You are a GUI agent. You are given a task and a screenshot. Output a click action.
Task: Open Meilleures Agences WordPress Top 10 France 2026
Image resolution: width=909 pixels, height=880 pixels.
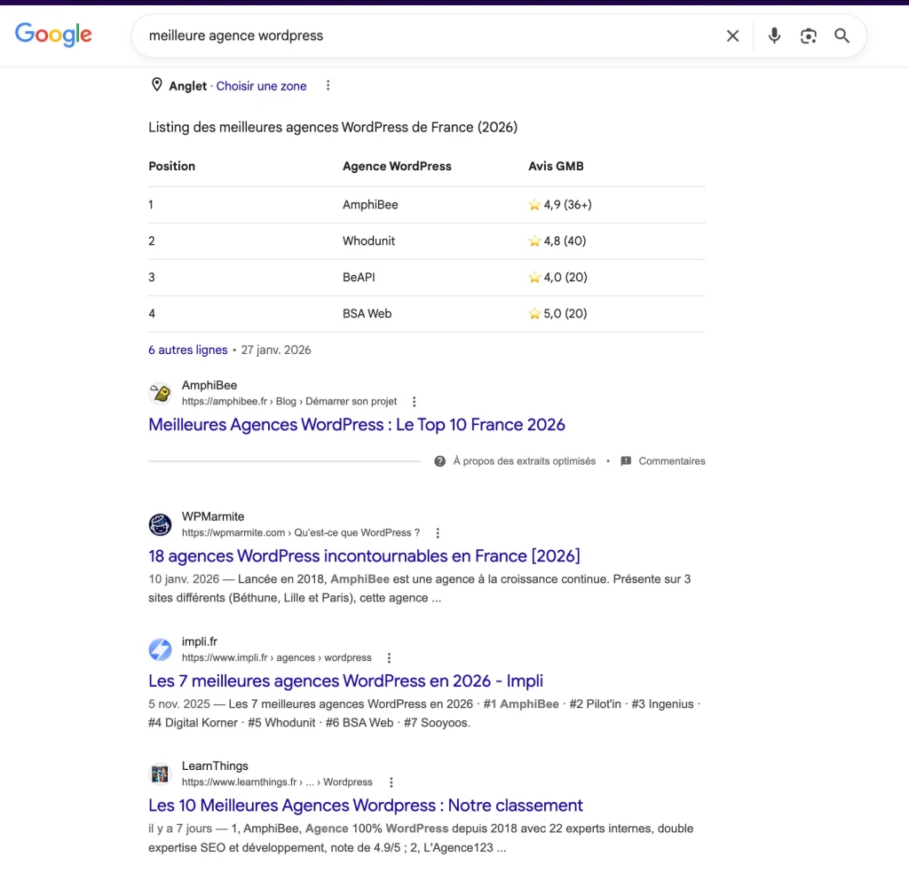[357, 425]
